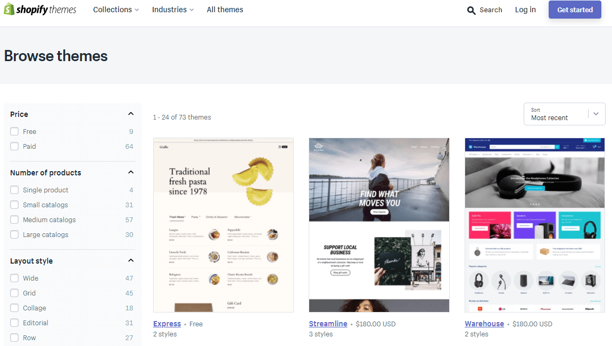Click the Get started button
The width and height of the screenshot is (612, 346).
pos(575,10)
